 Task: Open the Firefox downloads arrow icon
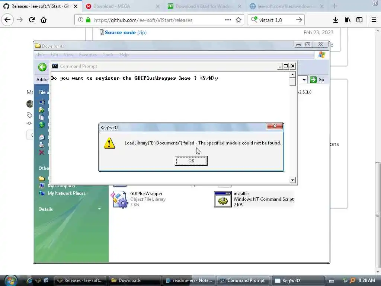[x=336, y=20]
